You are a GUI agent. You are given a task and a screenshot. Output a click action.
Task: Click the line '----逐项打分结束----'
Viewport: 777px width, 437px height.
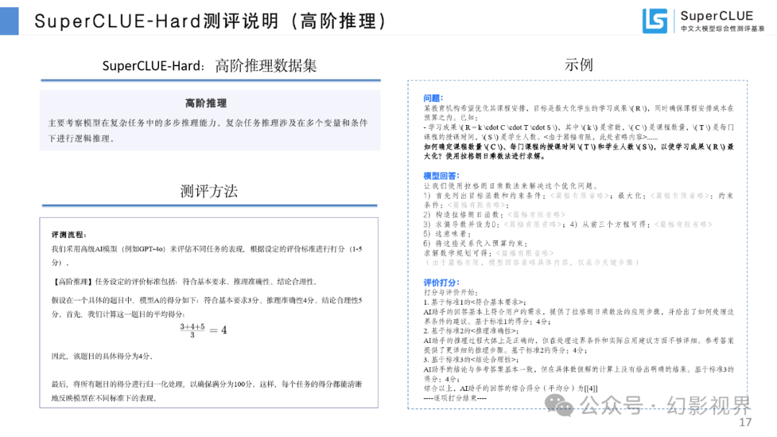tap(455, 398)
